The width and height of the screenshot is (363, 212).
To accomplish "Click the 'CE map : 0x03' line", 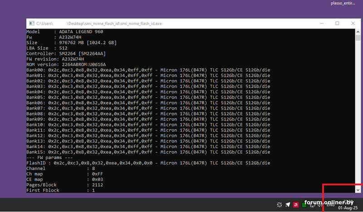I will [x=64, y=179].
